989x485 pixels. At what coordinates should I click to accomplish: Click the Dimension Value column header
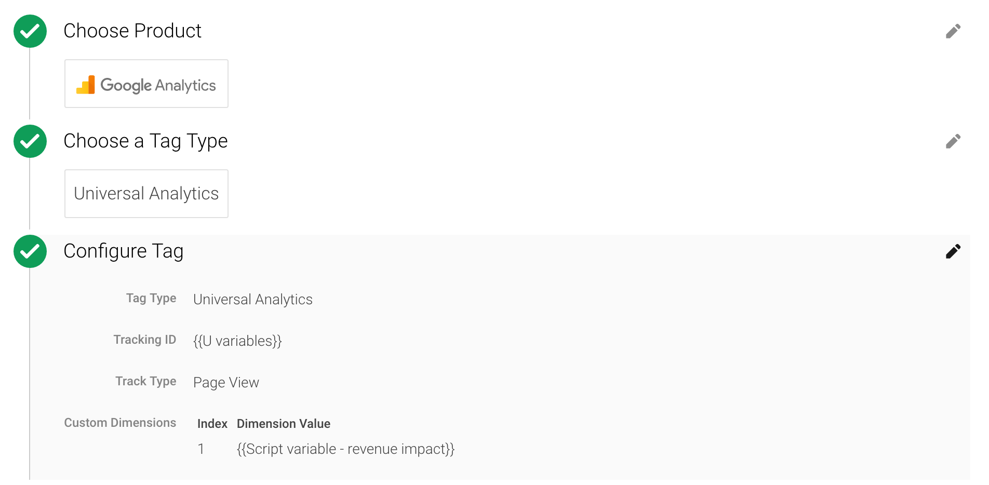[284, 424]
